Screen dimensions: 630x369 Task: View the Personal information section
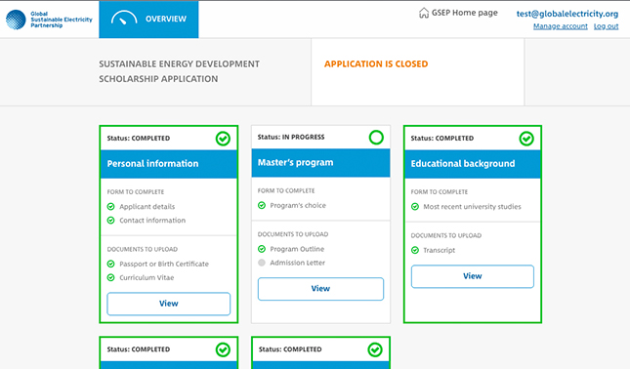168,304
